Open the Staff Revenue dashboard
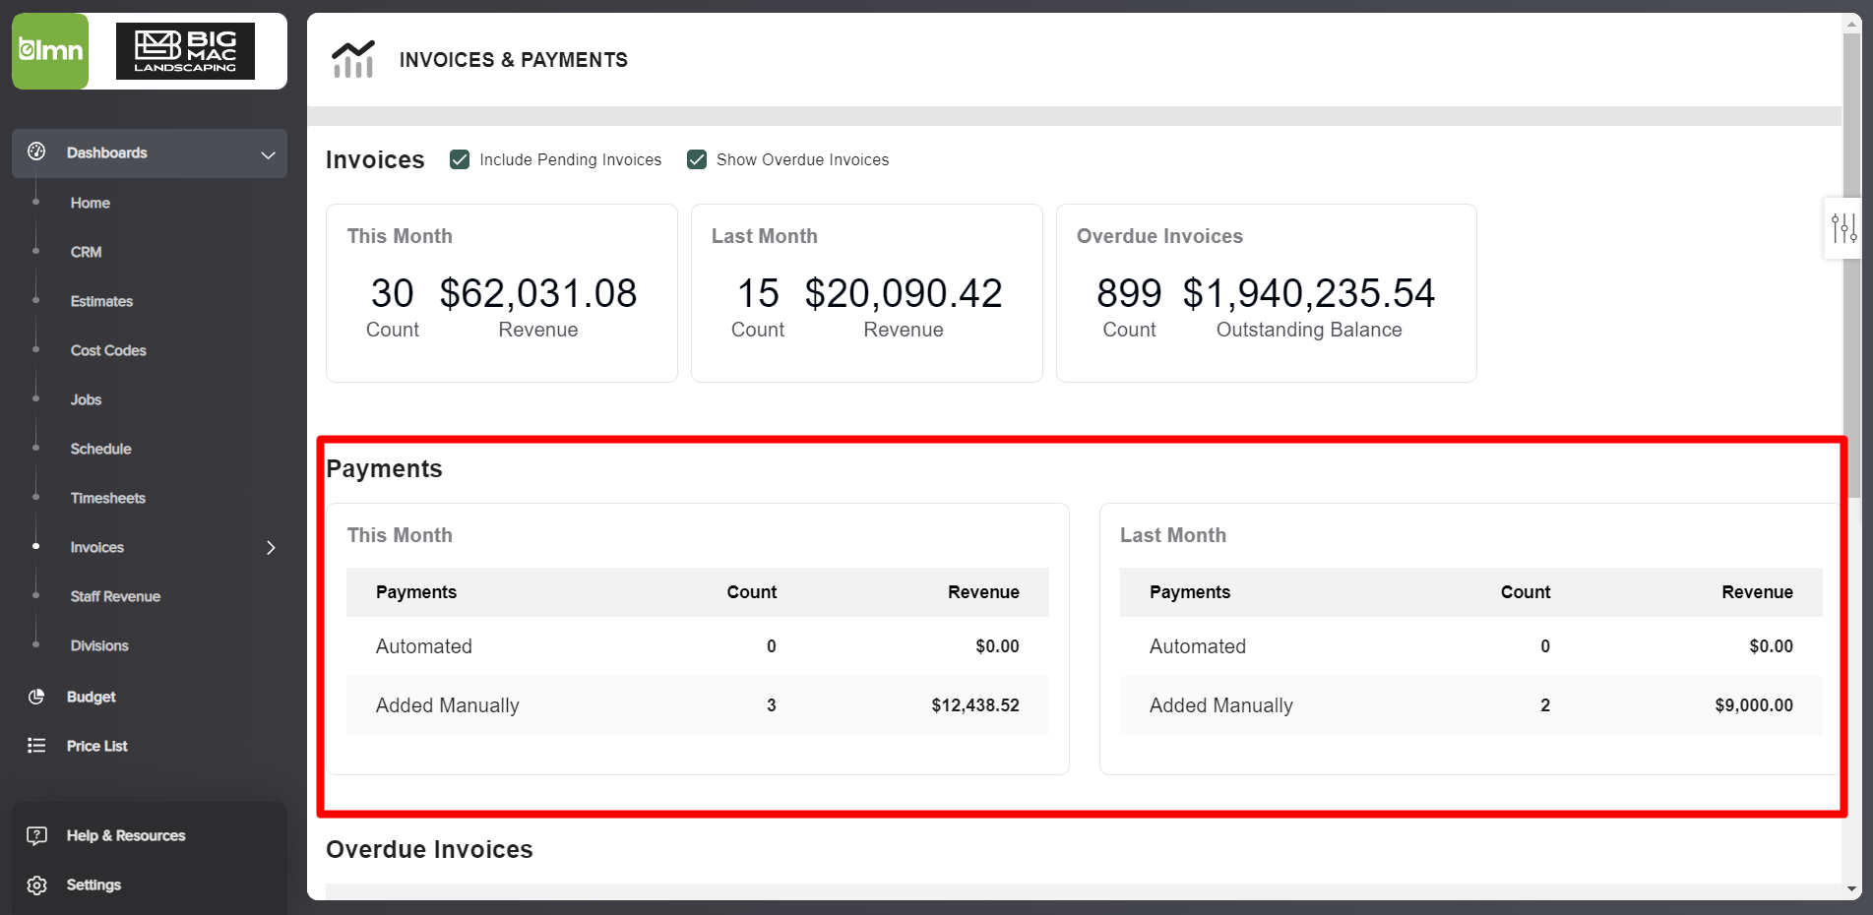The width and height of the screenshot is (1873, 915). pyautogui.click(x=115, y=596)
